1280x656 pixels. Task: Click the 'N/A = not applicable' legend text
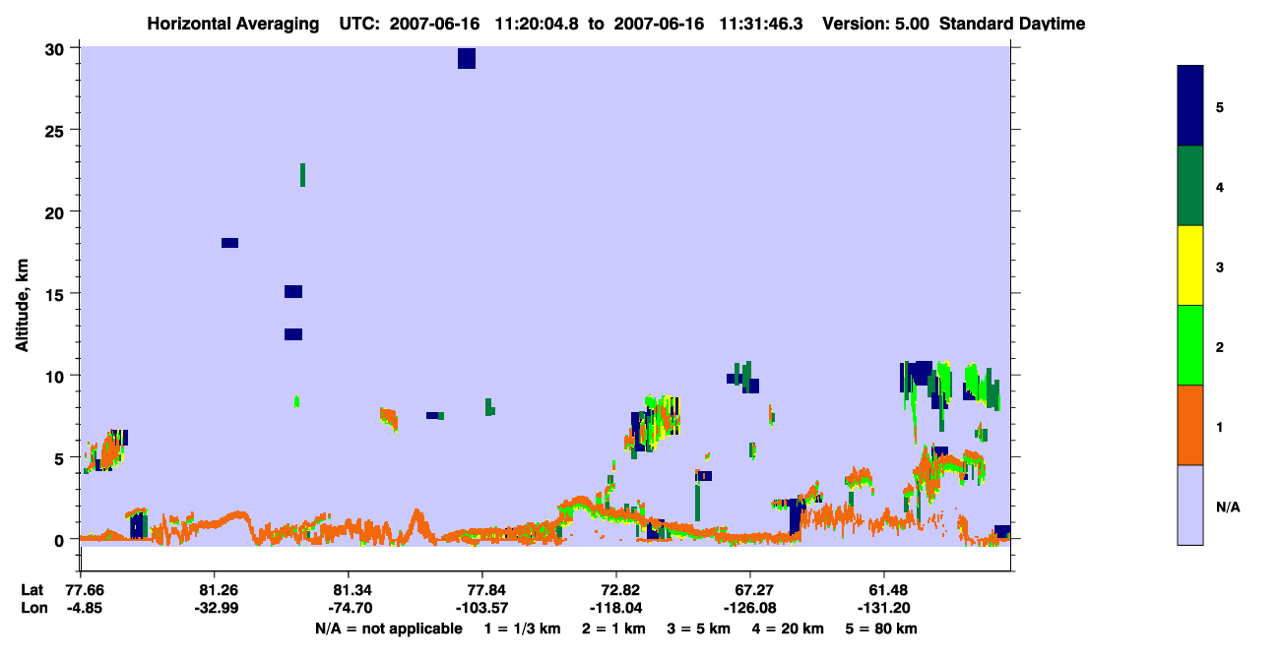[x=388, y=628]
